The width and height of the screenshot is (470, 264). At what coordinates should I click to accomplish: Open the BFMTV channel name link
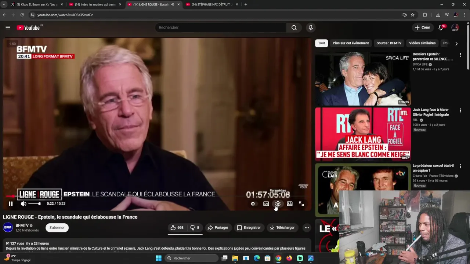22,225
